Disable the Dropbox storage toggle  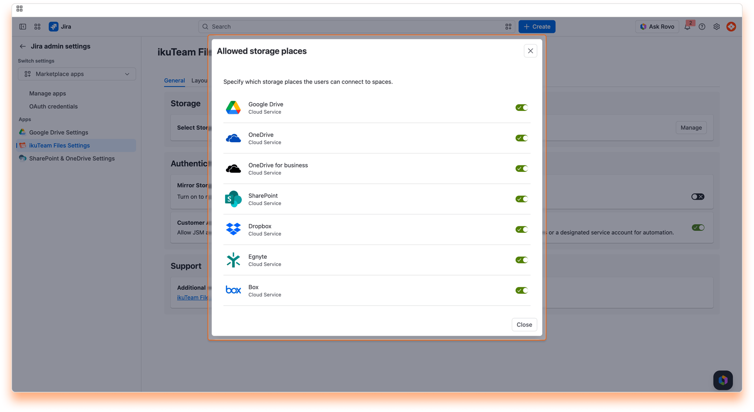click(x=522, y=230)
